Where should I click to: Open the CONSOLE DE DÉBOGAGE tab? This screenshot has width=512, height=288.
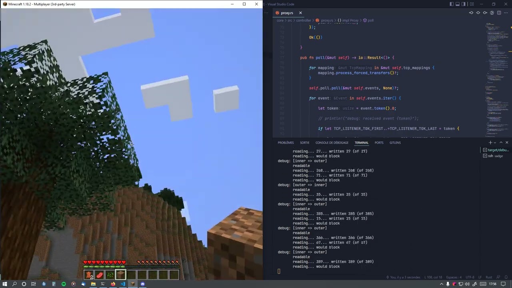(332, 143)
